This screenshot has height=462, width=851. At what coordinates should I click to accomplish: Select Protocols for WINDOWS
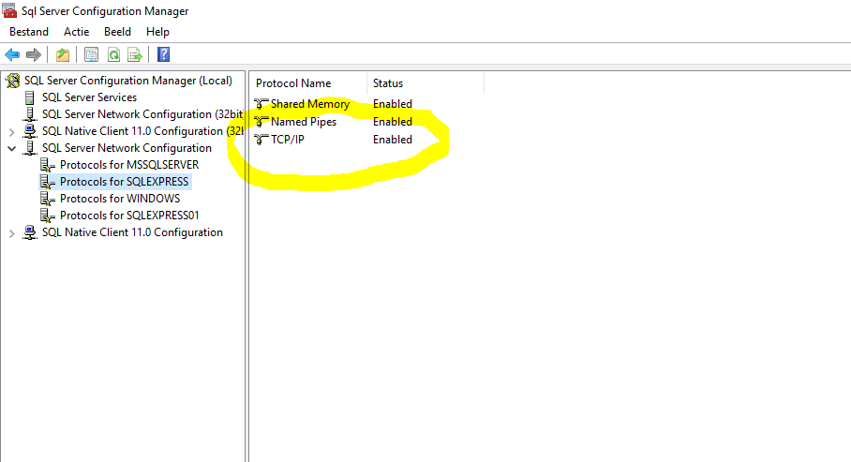click(120, 199)
